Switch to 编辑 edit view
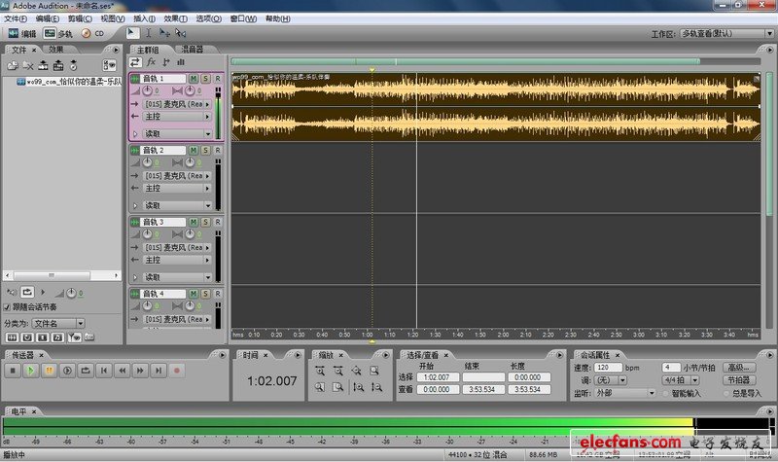Image resolution: width=778 pixels, height=462 pixels. [22, 33]
